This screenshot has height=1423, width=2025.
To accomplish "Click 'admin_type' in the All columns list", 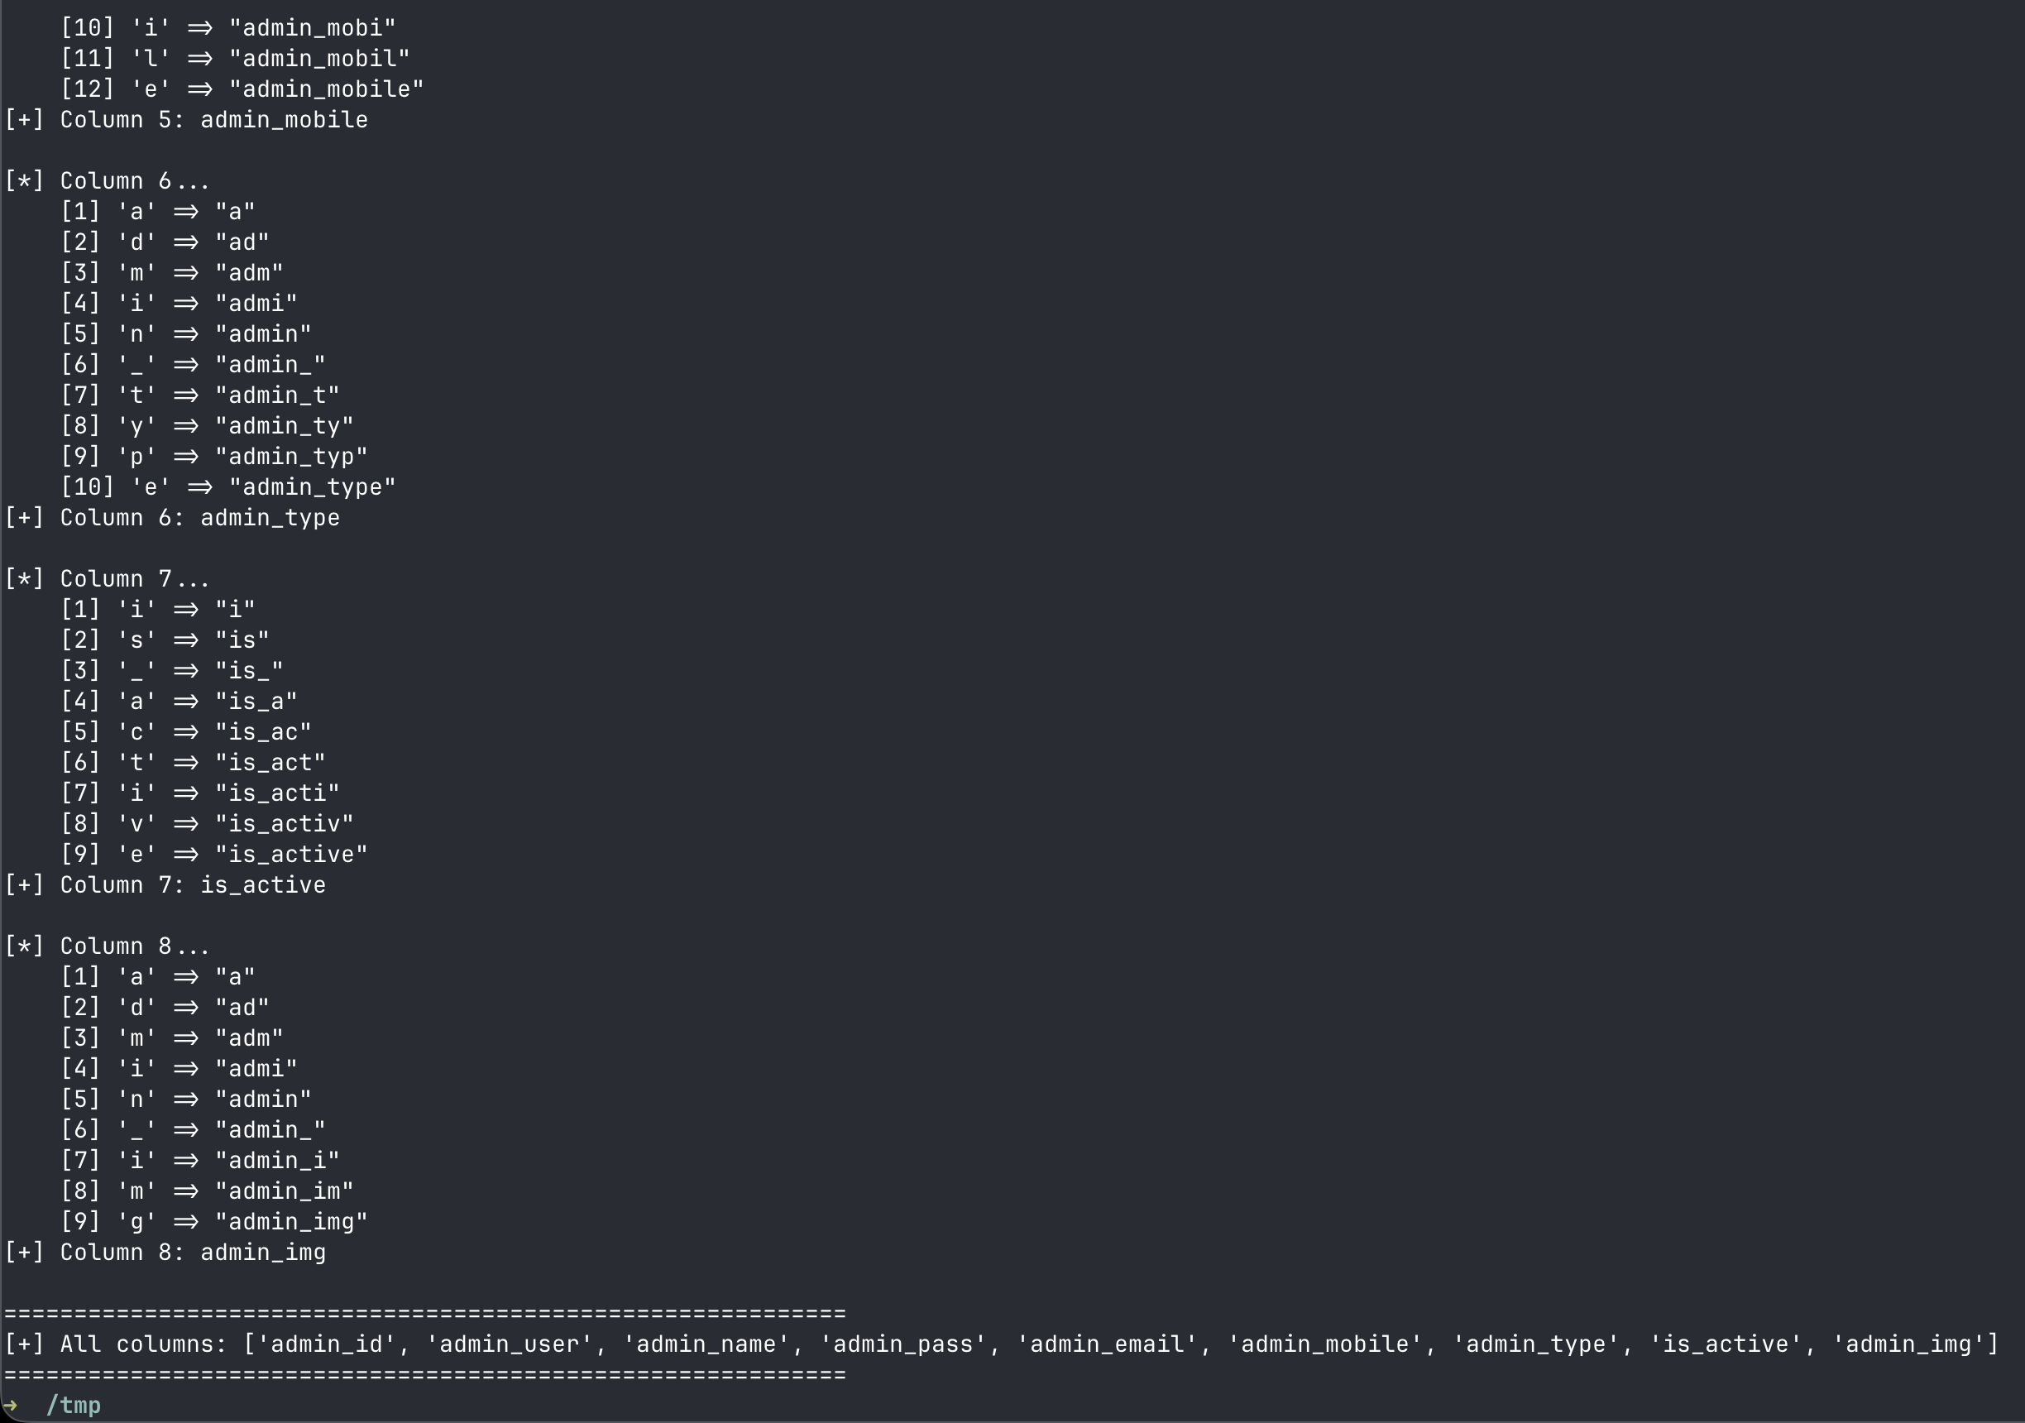I will click(x=1534, y=1344).
